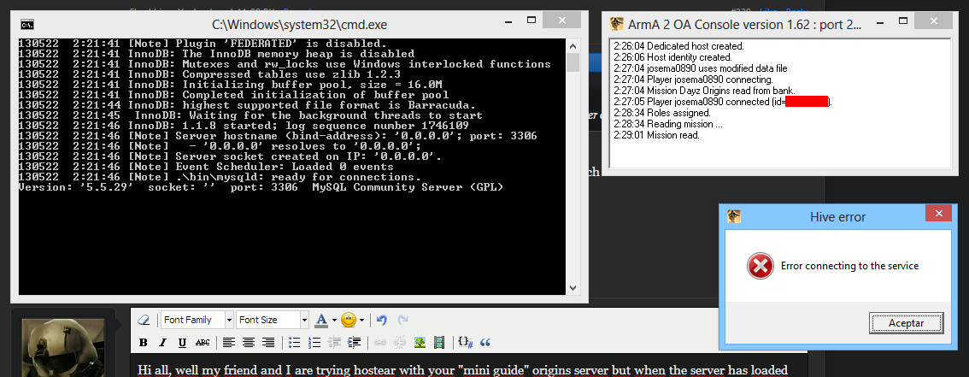Click 'josema0890 uses modified data file' line

[701, 68]
